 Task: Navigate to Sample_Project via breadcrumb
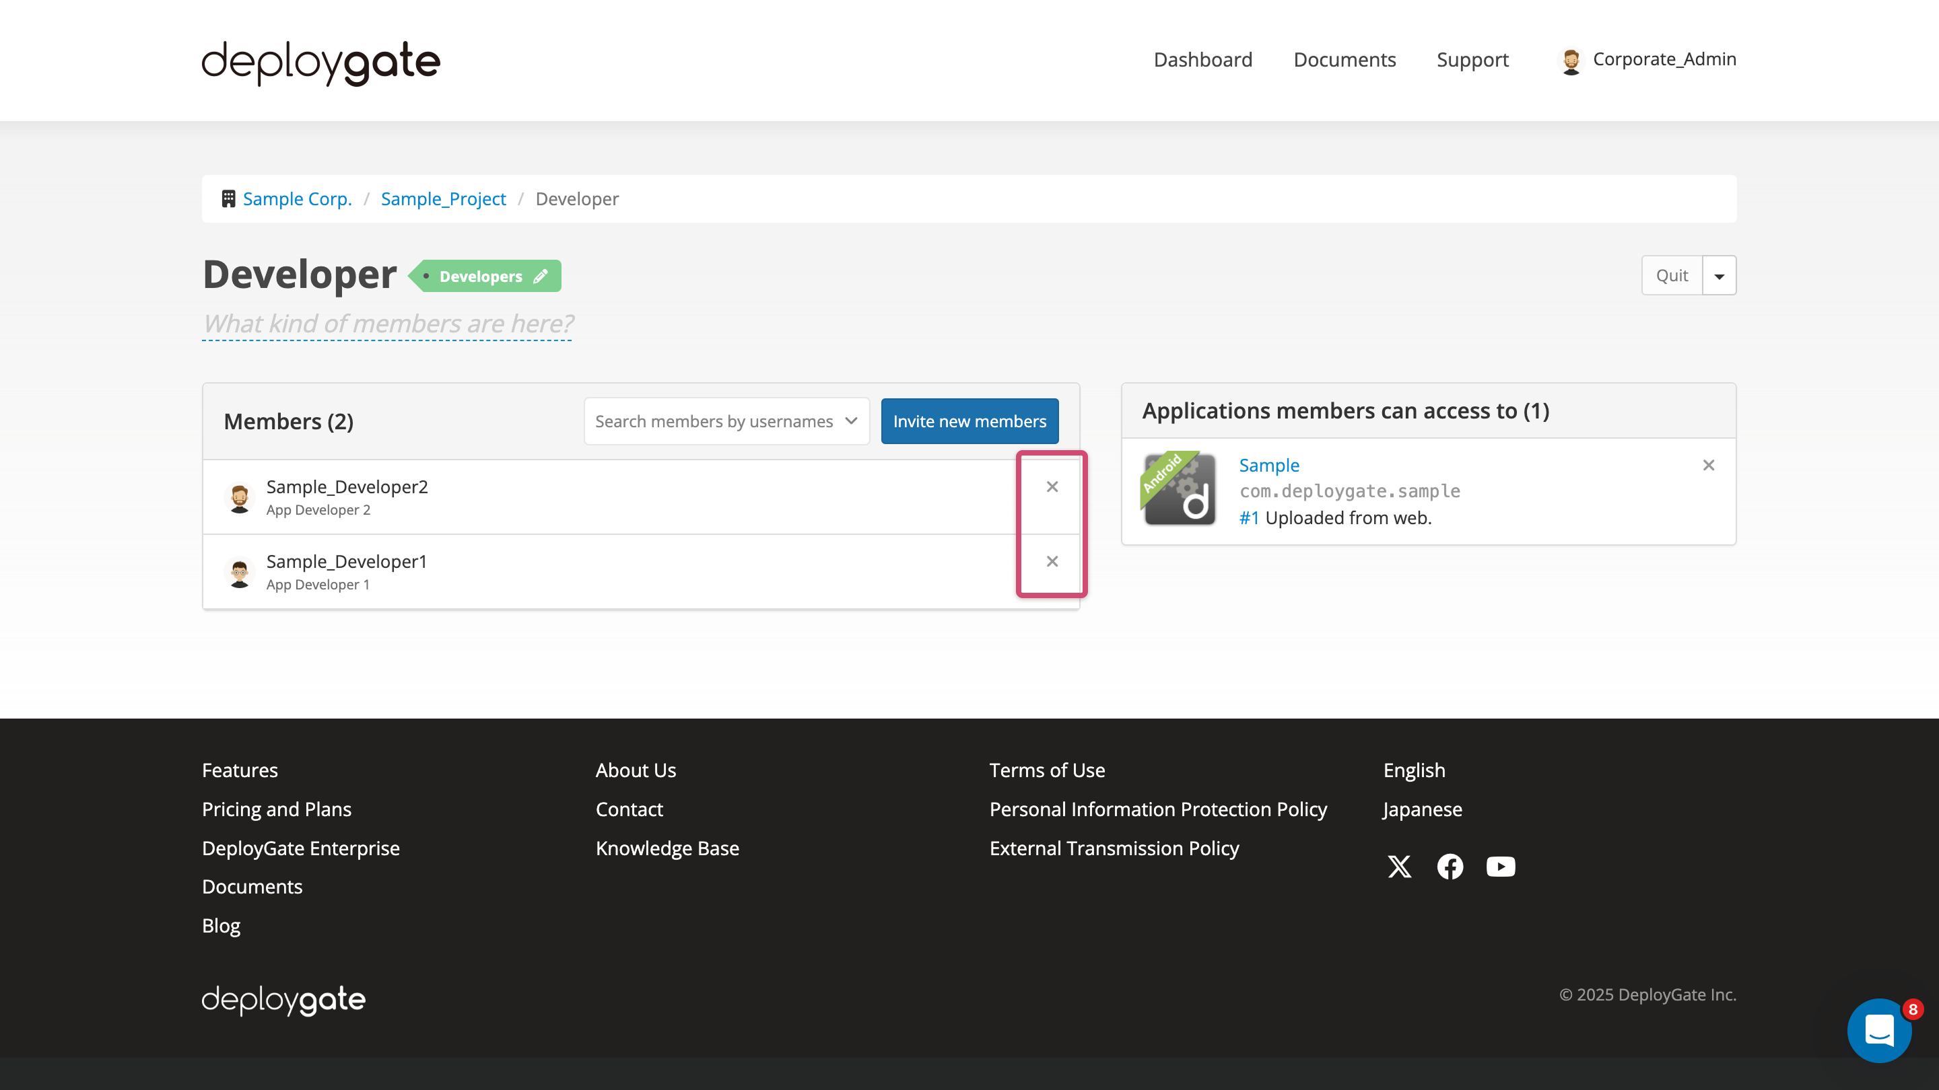pos(444,198)
